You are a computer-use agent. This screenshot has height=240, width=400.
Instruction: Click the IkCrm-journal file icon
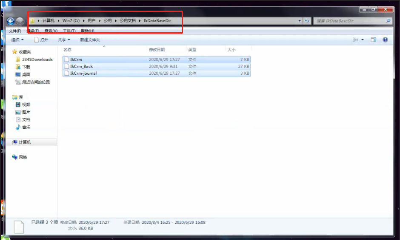coord(66,73)
